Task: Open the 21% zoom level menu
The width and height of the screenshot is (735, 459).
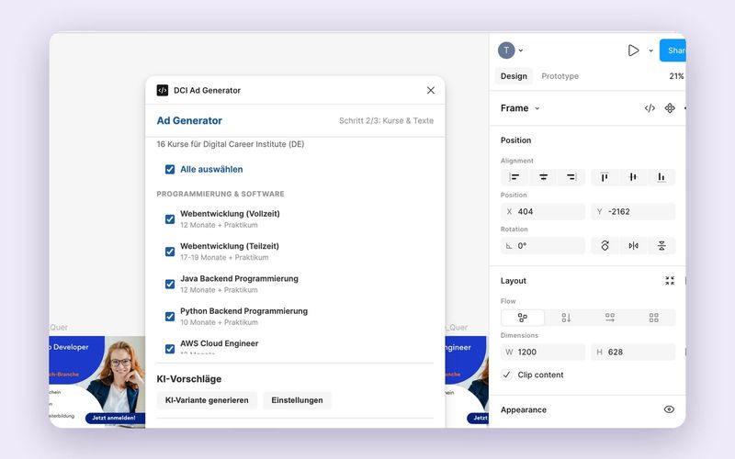Action: (x=676, y=76)
